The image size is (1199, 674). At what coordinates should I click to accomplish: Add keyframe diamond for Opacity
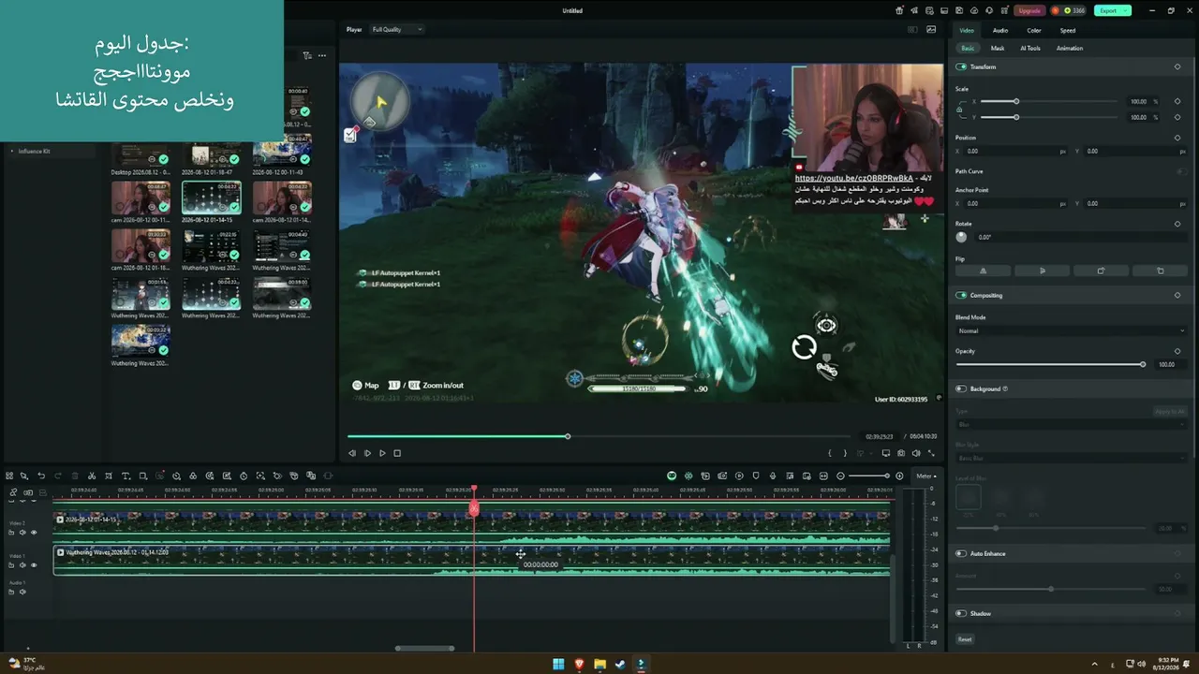coord(1177,351)
